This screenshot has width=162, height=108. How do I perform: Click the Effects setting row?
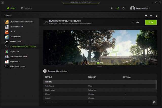pos(99,94)
